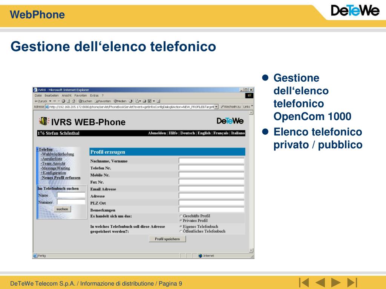Select the Geschäfts Profil radio button
The width and height of the screenshot is (386, 289).
(x=181, y=216)
